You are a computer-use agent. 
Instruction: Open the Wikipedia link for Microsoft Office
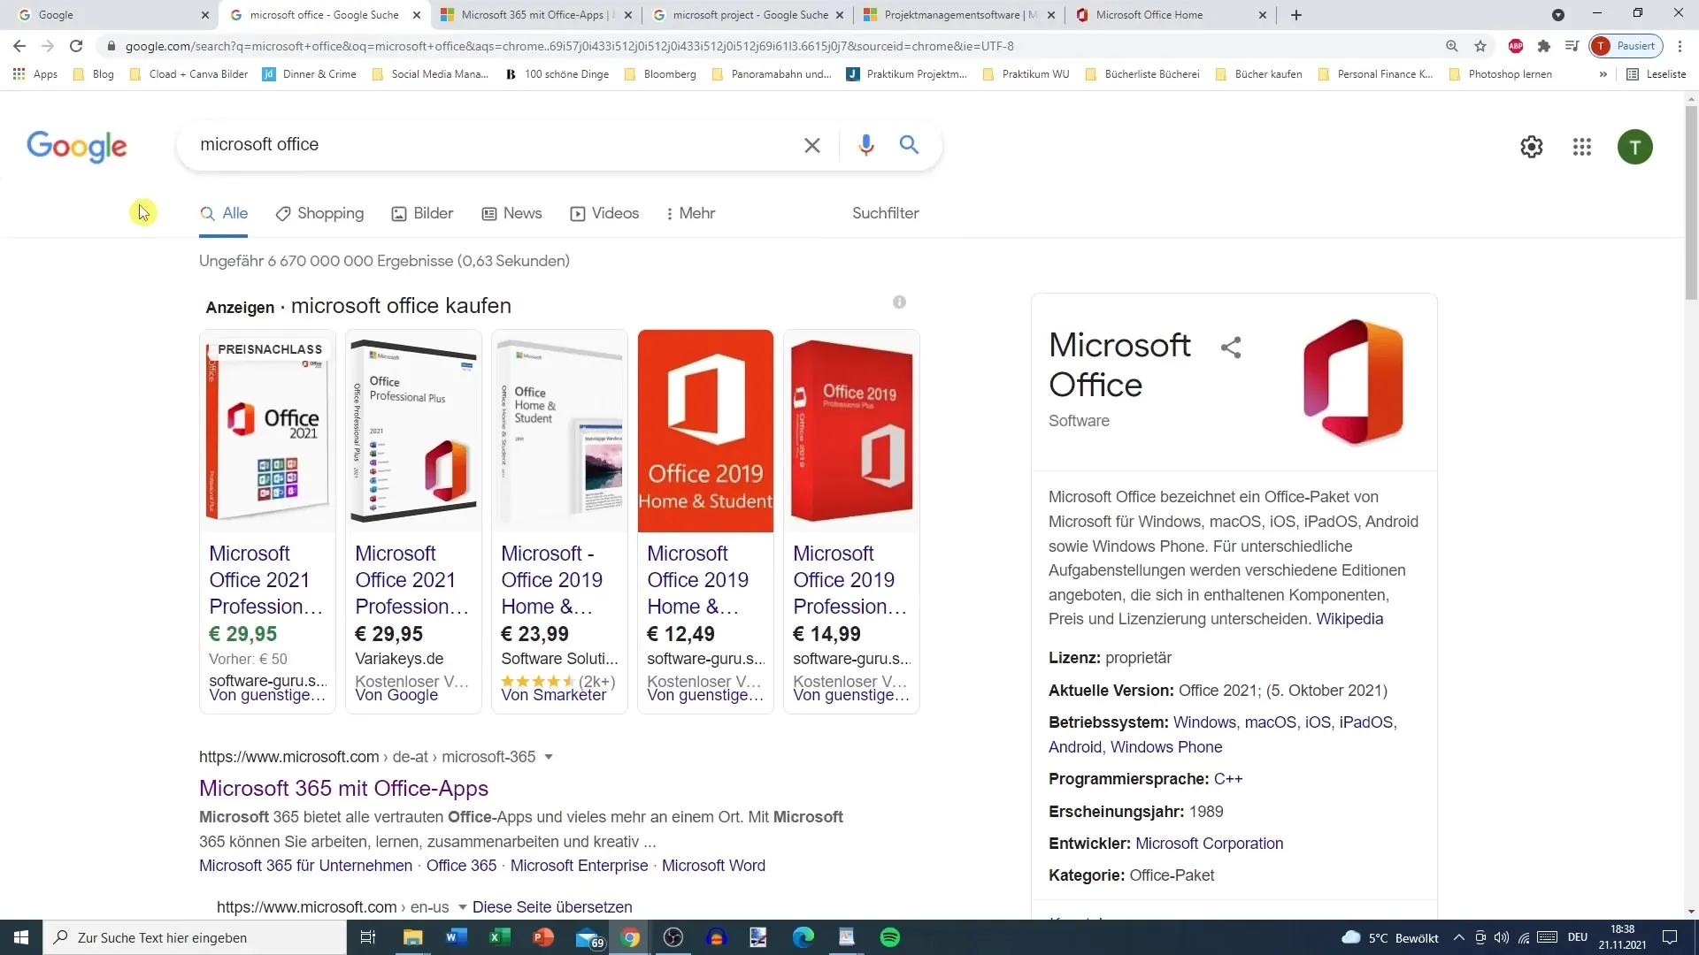[1349, 618]
